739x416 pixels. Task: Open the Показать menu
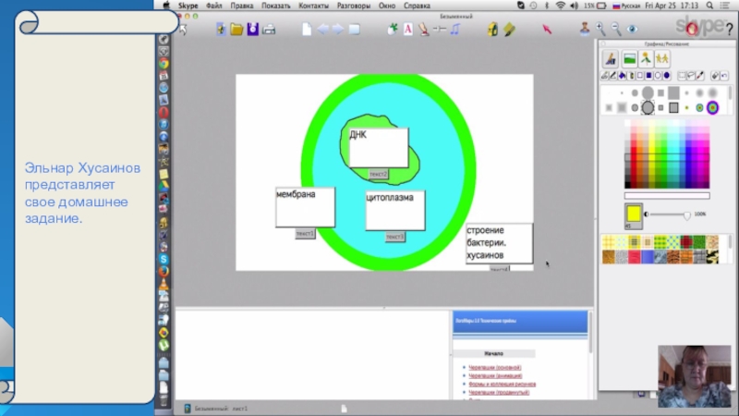pos(275,5)
